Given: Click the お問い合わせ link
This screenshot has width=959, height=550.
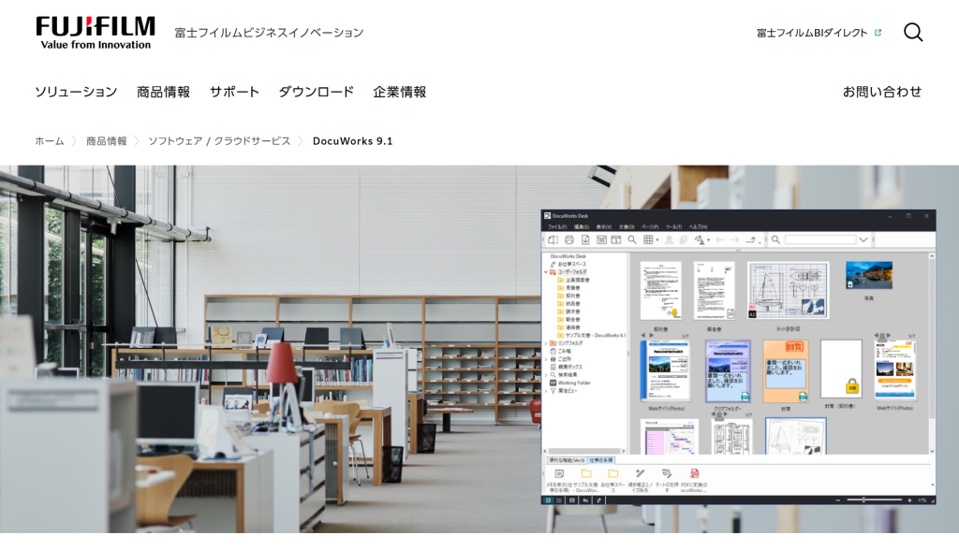Looking at the screenshot, I should pyautogui.click(x=881, y=92).
